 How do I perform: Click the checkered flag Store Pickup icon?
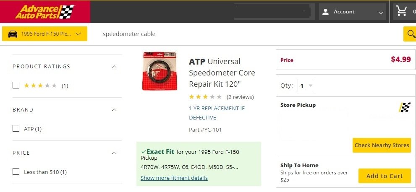[x=405, y=107]
